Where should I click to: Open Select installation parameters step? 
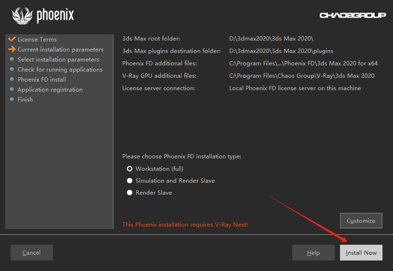coord(58,59)
